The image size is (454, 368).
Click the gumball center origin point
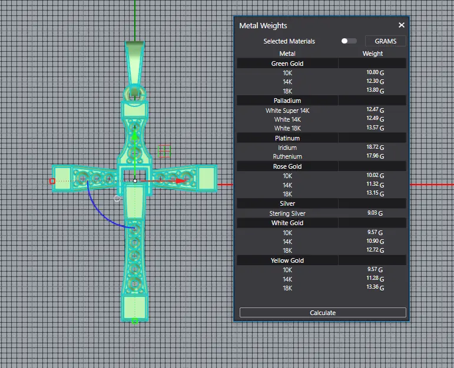pos(135,181)
